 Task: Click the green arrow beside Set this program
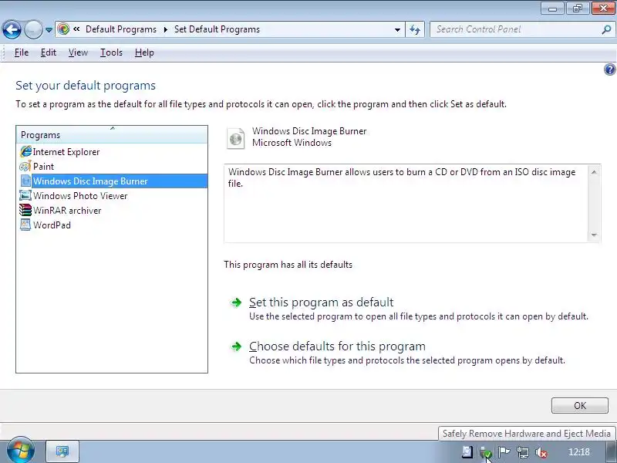coord(236,302)
